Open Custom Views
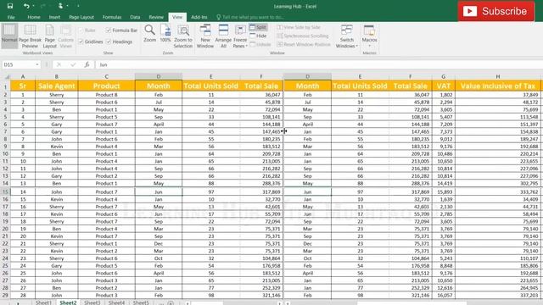 tap(65, 36)
